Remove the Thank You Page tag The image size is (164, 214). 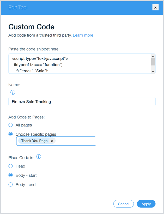pyautogui.click(x=52, y=141)
